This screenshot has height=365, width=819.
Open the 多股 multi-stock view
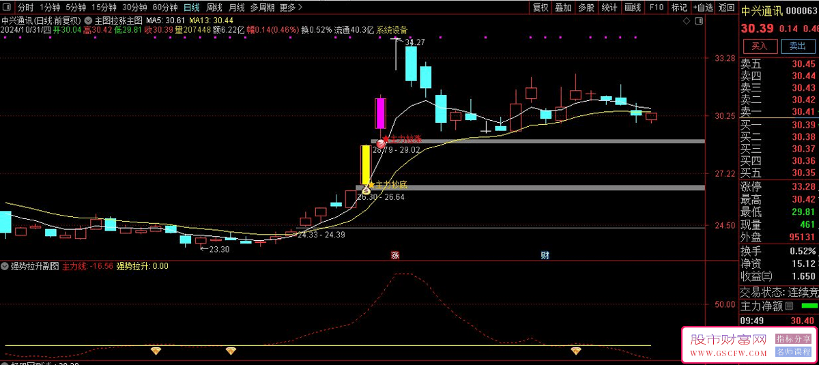pyautogui.click(x=586, y=8)
